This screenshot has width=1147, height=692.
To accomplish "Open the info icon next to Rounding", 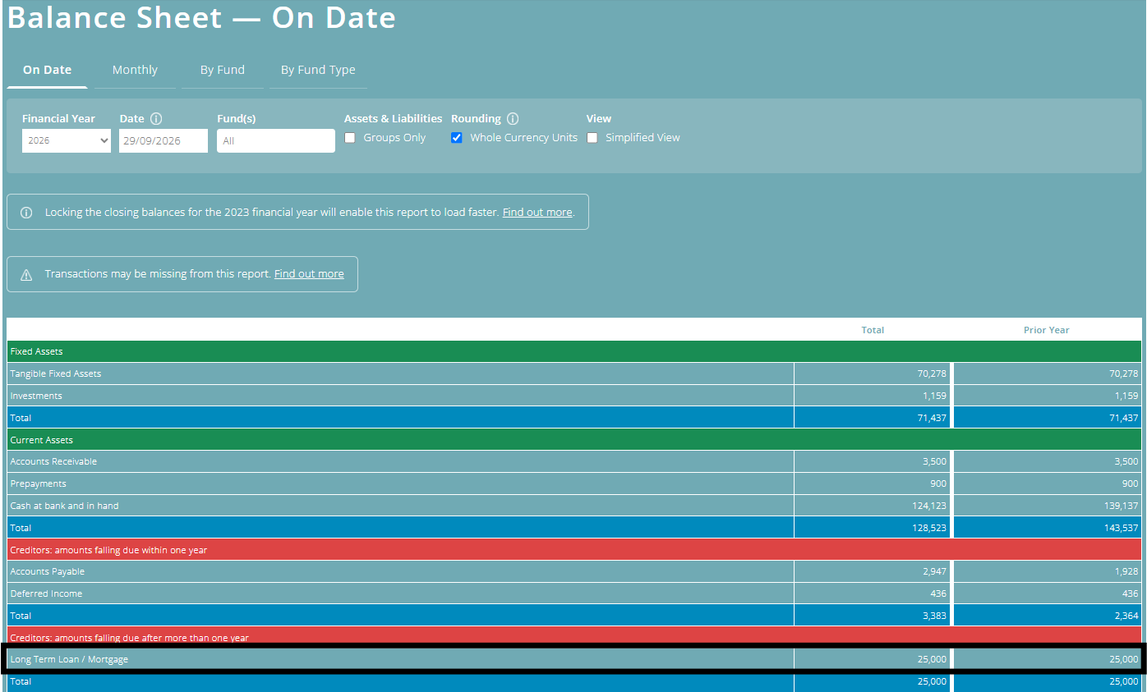I will click(x=513, y=119).
